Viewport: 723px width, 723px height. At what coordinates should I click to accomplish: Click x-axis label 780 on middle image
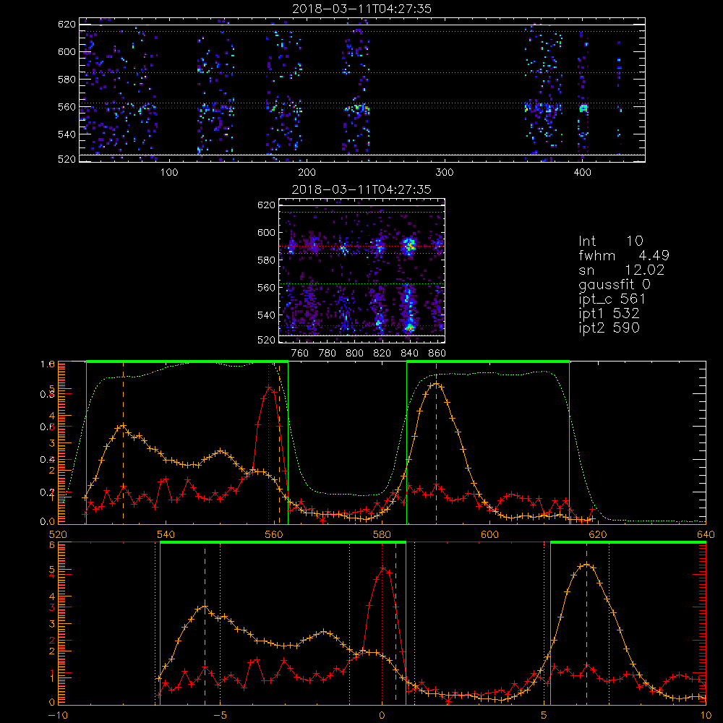point(328,354)
